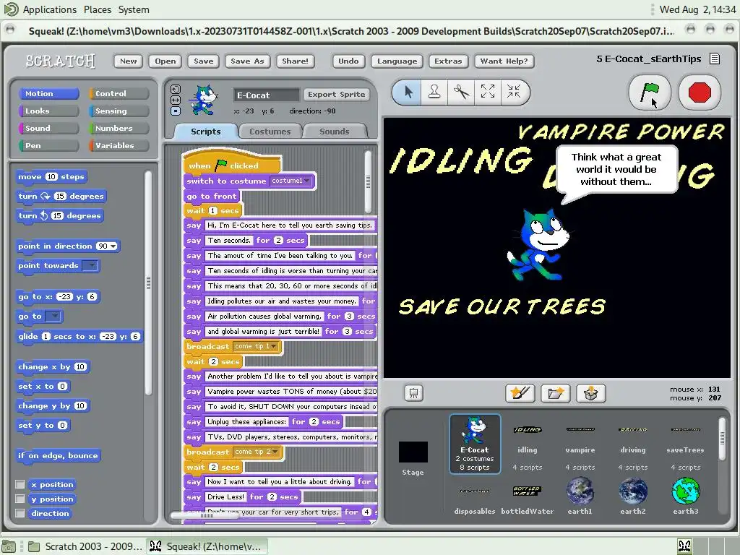Screen dimensions: 740x555
Task: Open the Places menu in top panel
Action: click(98, 9)
